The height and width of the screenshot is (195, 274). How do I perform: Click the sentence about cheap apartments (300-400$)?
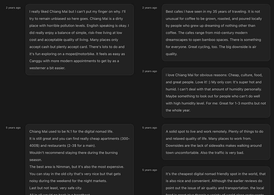pos(79,142)
